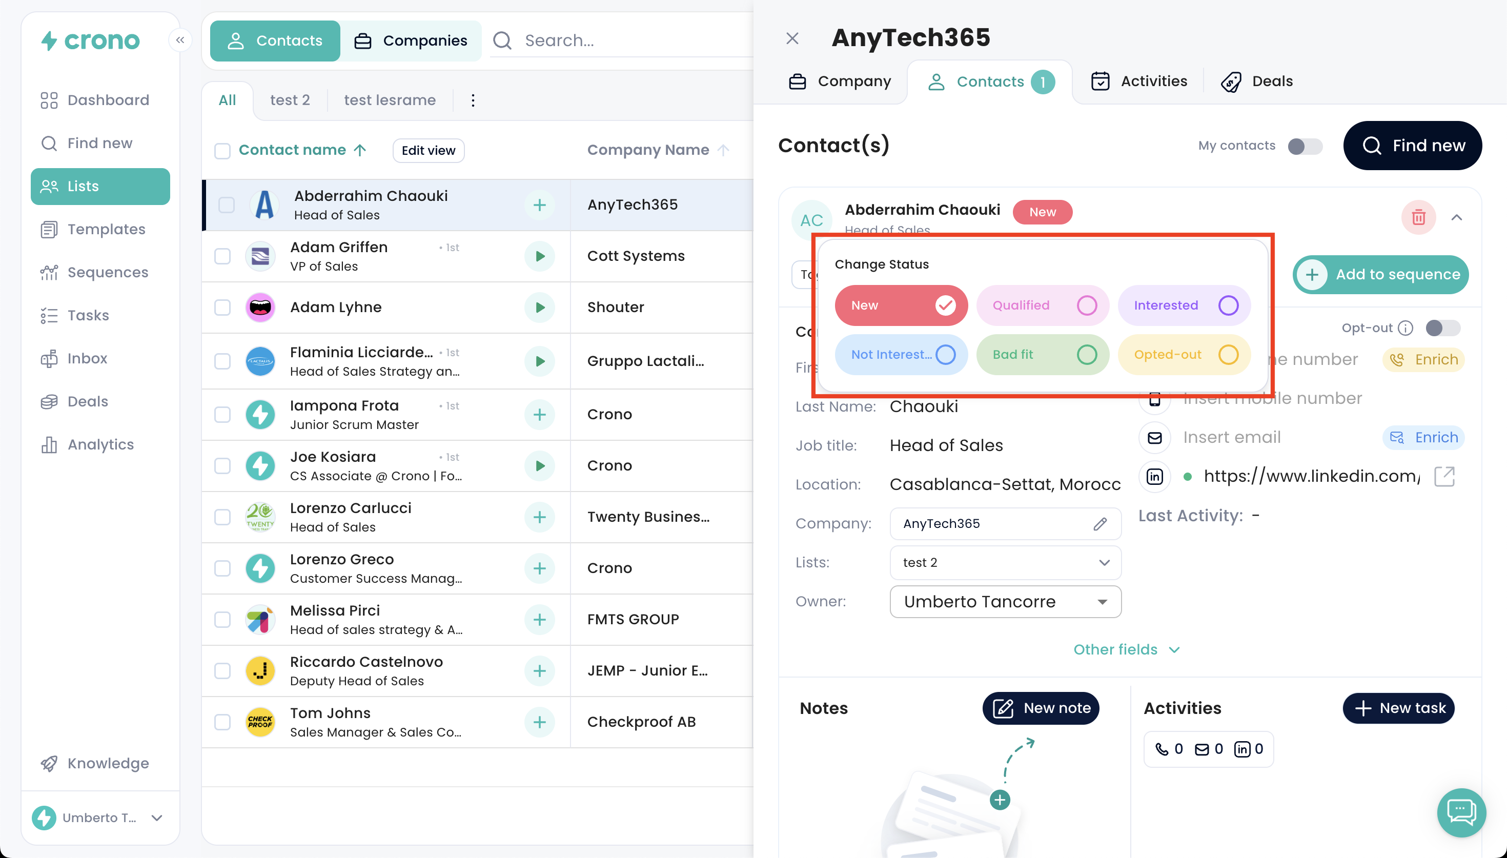Image resolution: width=1507 pixels, height=858 pixels.
Task: Click the plus icon for Lorenzo Carlucci
Action: 540,517
